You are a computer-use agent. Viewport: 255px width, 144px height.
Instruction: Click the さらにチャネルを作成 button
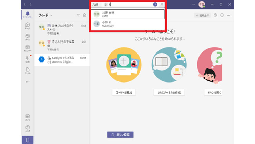169,92
